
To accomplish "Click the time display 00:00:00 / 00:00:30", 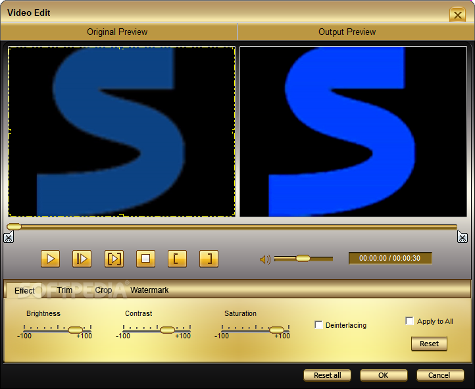I will [x=390, y=258].
